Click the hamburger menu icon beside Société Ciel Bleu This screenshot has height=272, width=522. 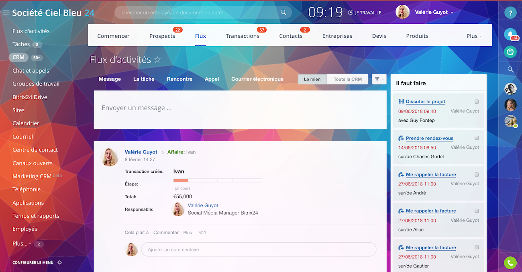click(6, 12)
